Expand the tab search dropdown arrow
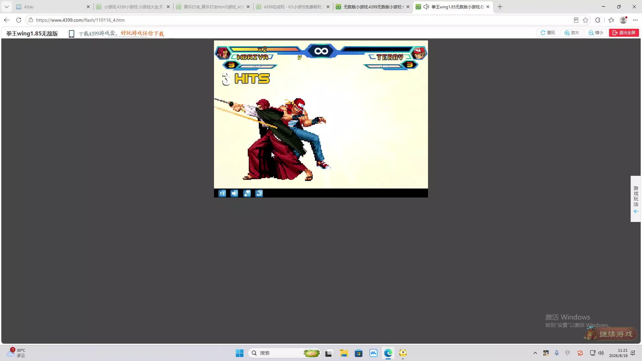Viewport: 642px width, 361px height. coord(7,7)
